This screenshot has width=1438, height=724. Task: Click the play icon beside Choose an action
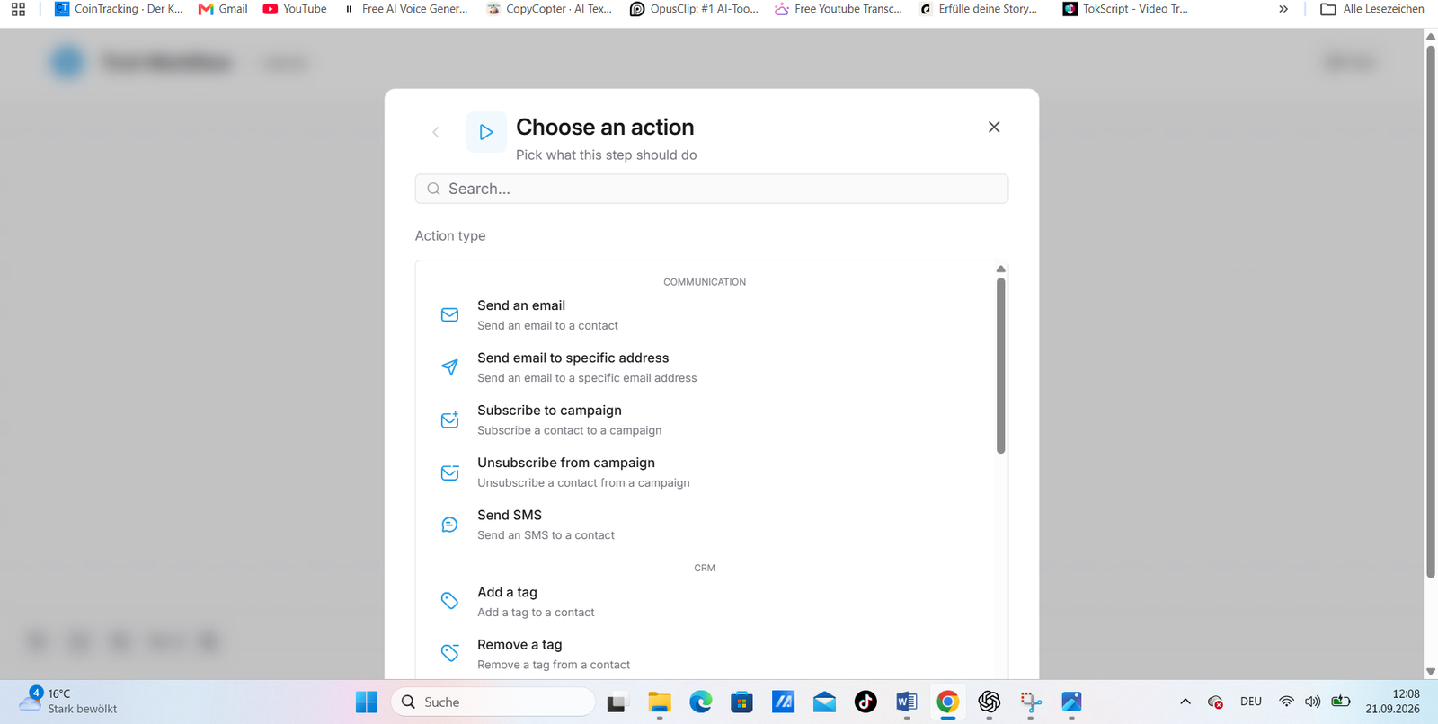point(486,132)
